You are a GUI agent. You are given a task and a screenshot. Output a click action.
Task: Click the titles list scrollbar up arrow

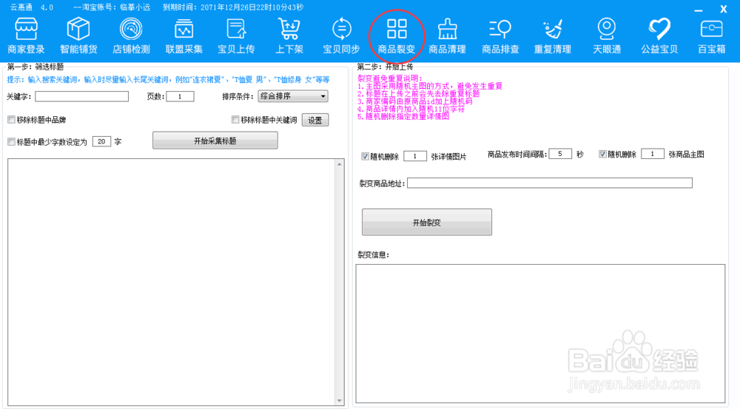pos(340,164)
